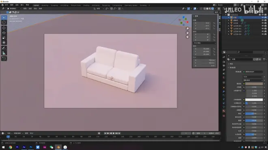Open Texture properties tab
This screenshot has width=268, height=150.
(224, 116)
